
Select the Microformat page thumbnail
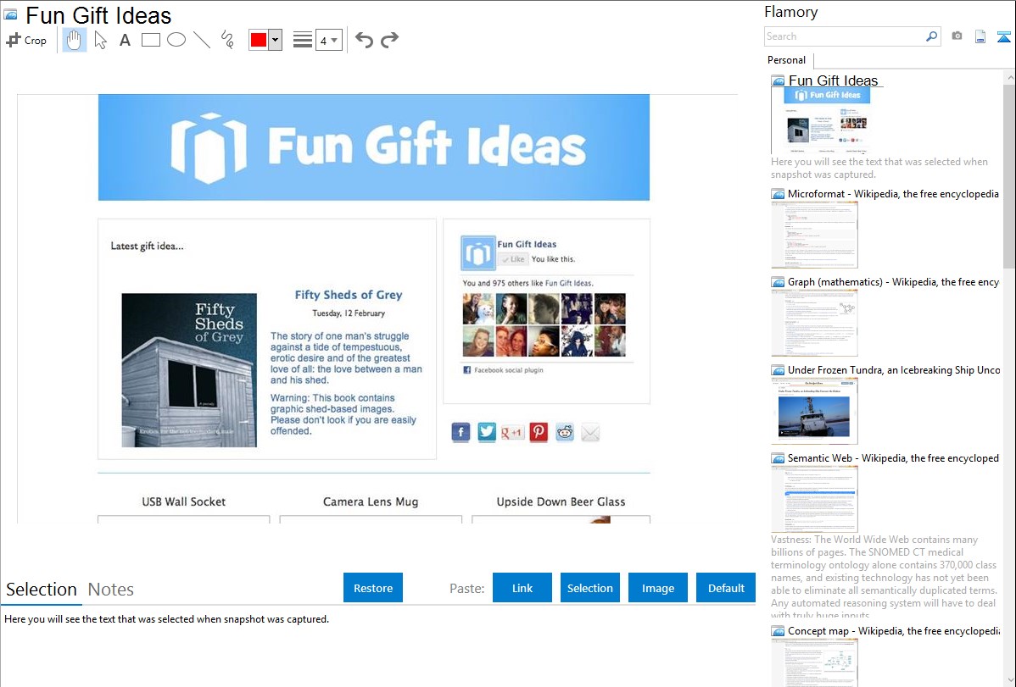point(814,235)
